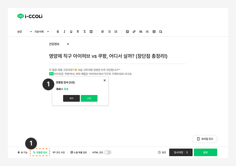Toggle the HTML 코드 switch

tap(108, 153)
